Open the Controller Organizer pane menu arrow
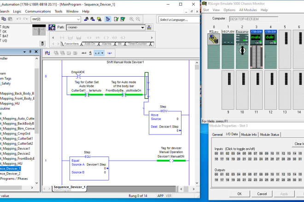Image resolution: width=304 pixels, height=202 pixels. tap(24, 52)
